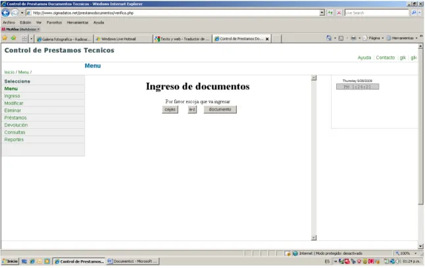Viewport: 425px width, 268px height.
Task: Open the Herramientas command bar dropdown
Action: pyautogui.click(x=402, y=38)
